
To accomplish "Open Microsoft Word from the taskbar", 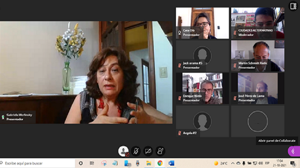I will coord(171,163).
